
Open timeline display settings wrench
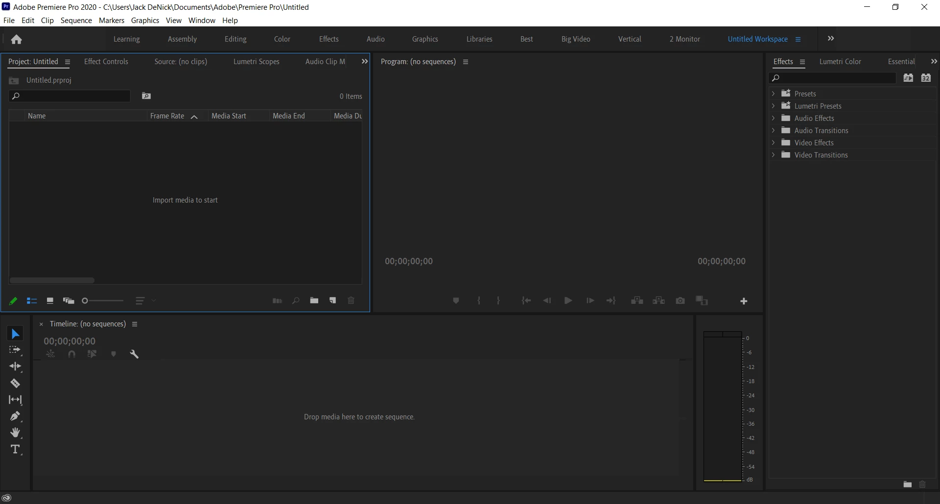click(134, 354)
